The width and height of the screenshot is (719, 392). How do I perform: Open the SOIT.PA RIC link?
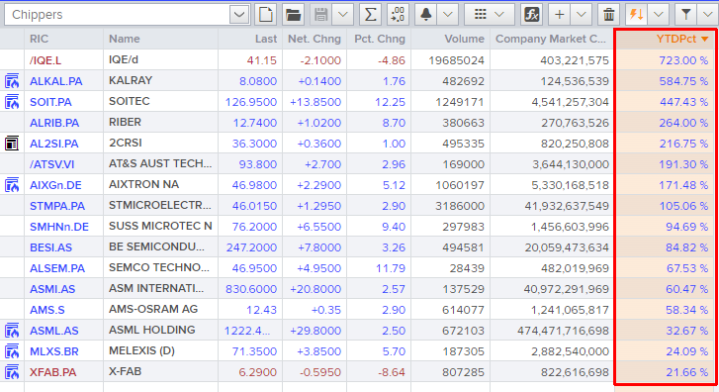click(50, 102)
